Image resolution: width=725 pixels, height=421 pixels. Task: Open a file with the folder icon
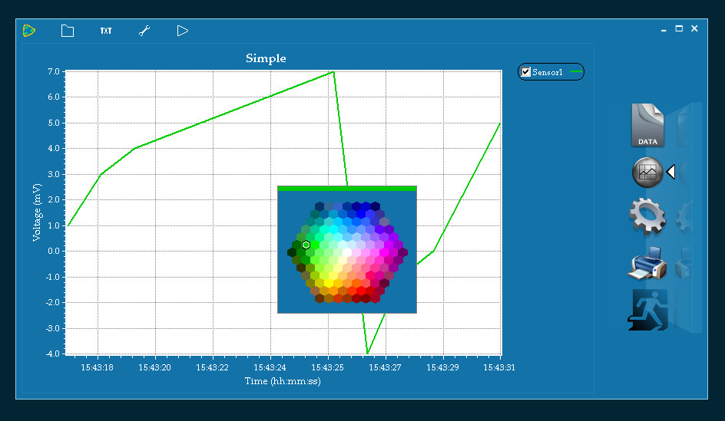[x=68, y=31]
